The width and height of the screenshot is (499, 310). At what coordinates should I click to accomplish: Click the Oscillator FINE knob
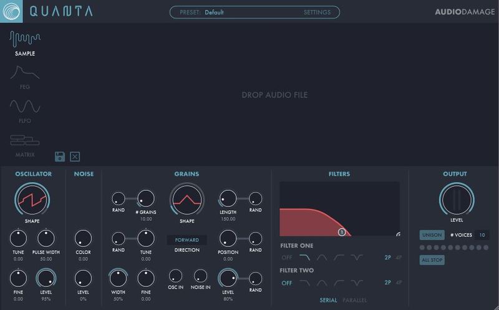(x=18, y=278)
